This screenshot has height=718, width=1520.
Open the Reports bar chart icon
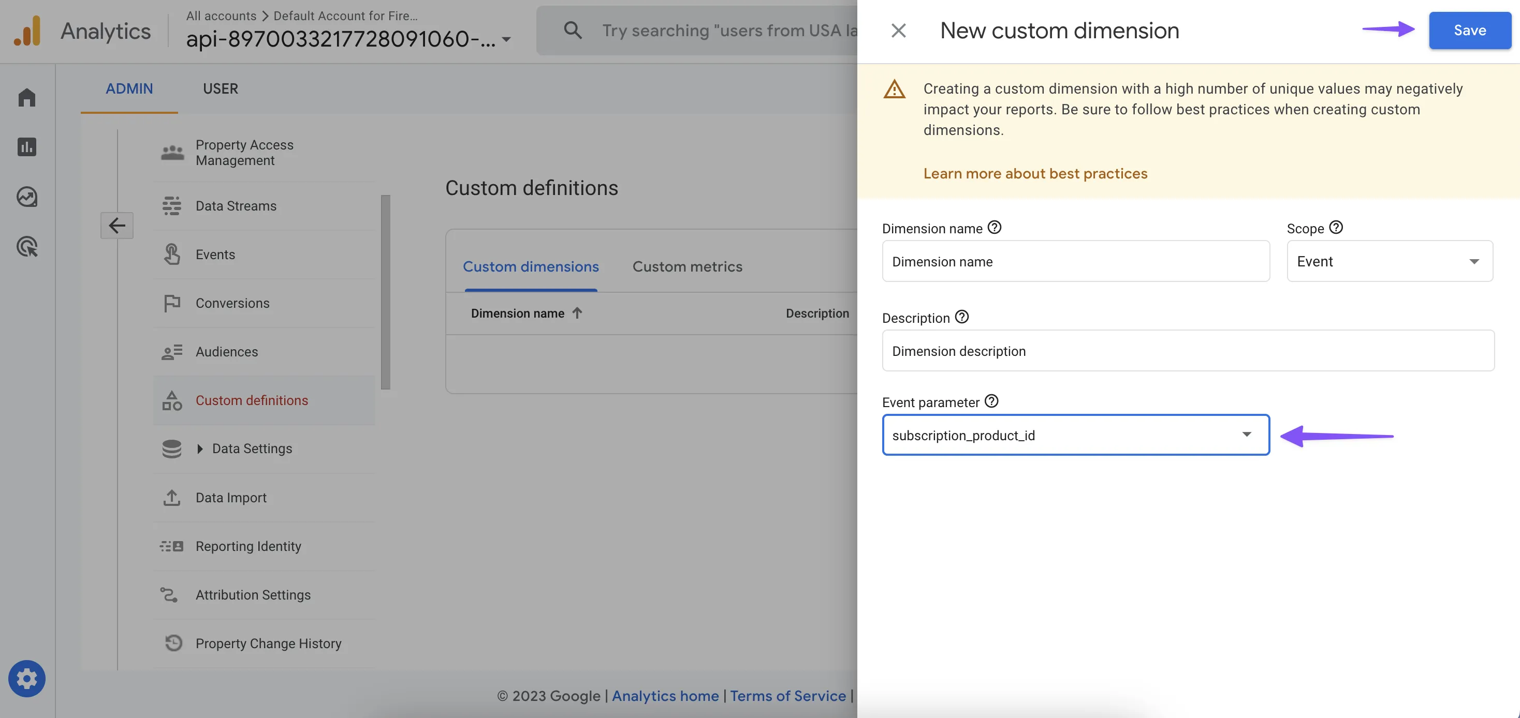26,147
